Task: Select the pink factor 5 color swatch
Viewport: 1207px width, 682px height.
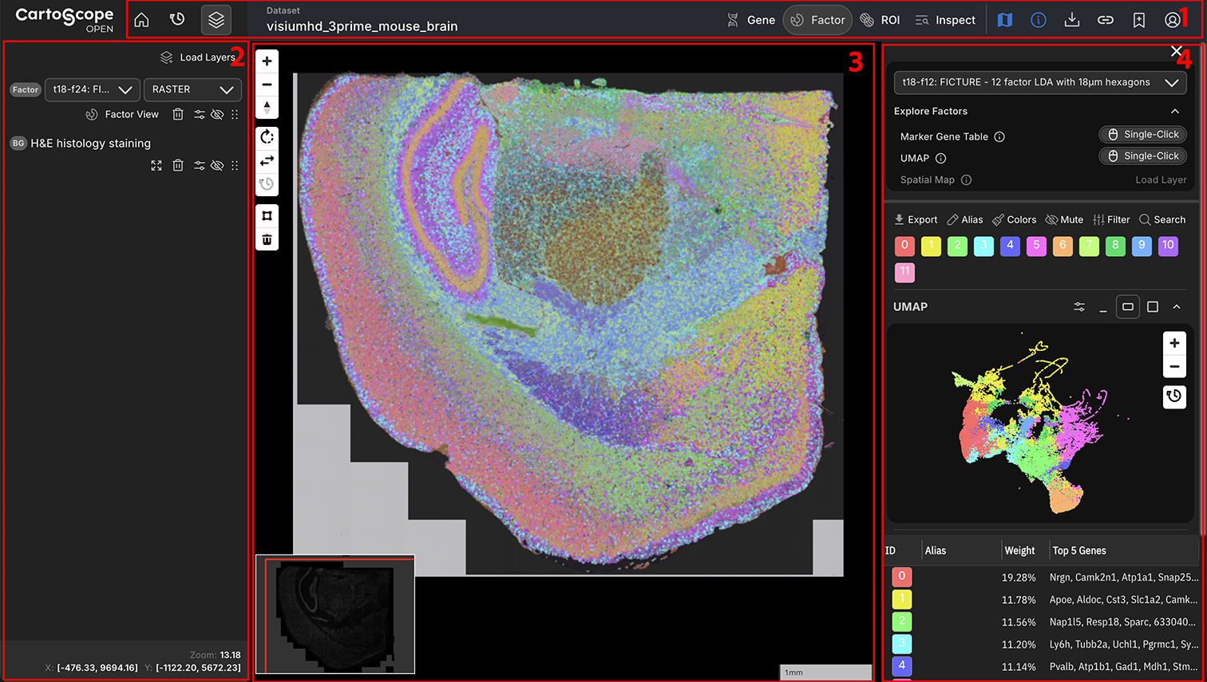Action: pos(1035,246)
